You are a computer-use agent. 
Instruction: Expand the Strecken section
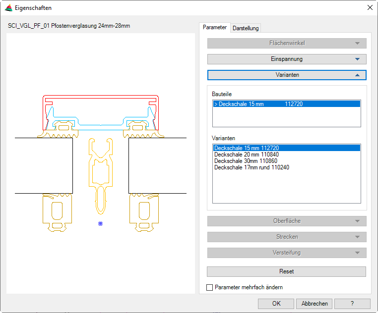click(287, 237)
